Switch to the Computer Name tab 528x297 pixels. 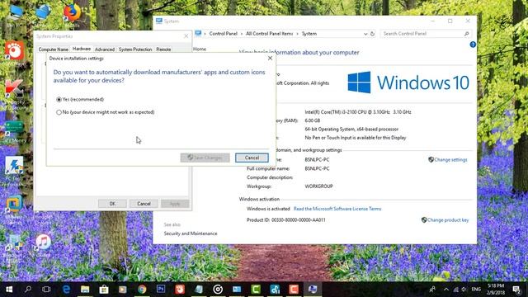pyautogui.click(x=53, y=49)
